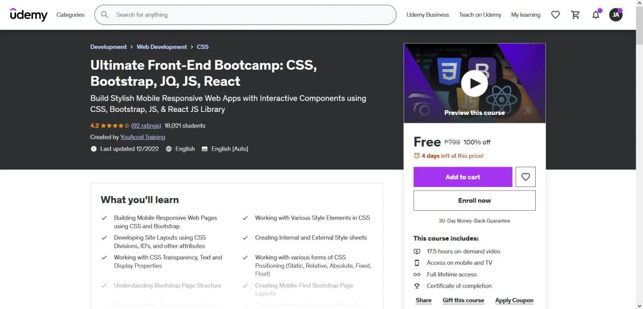643x309 pixels.
Task: Click Gift this course
Action: (463, 301)
